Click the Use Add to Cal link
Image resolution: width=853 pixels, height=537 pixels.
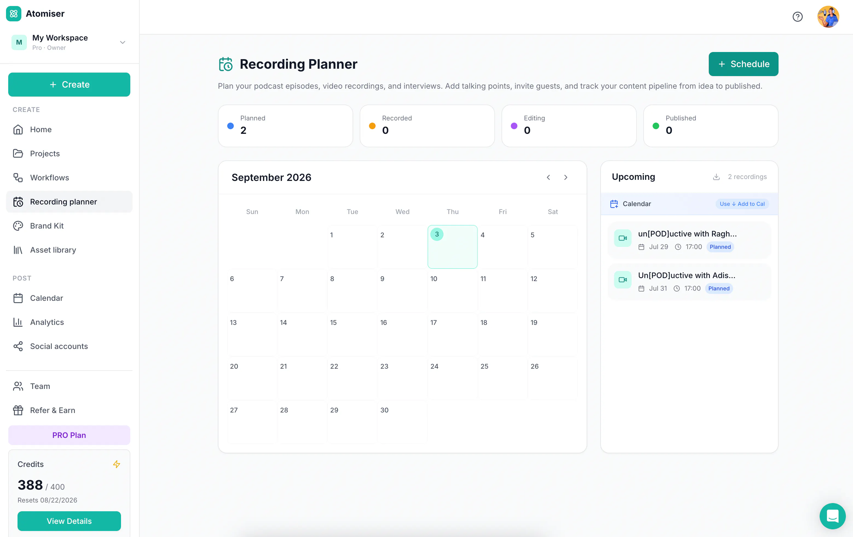coord(742,204)
